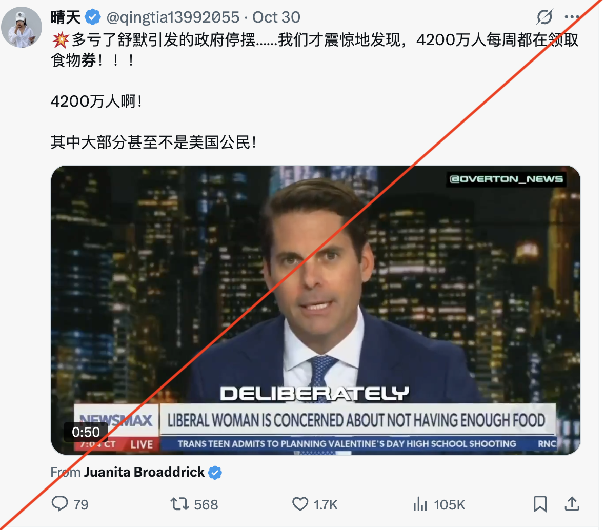Viewport: 605px width, 530px height.
Task: Open the three-dot more options menu
Action: pyautogui.click(x=572, y=17)
